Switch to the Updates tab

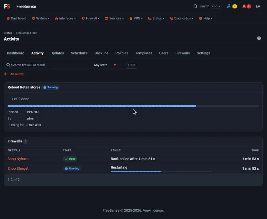[x=57, y=53]
